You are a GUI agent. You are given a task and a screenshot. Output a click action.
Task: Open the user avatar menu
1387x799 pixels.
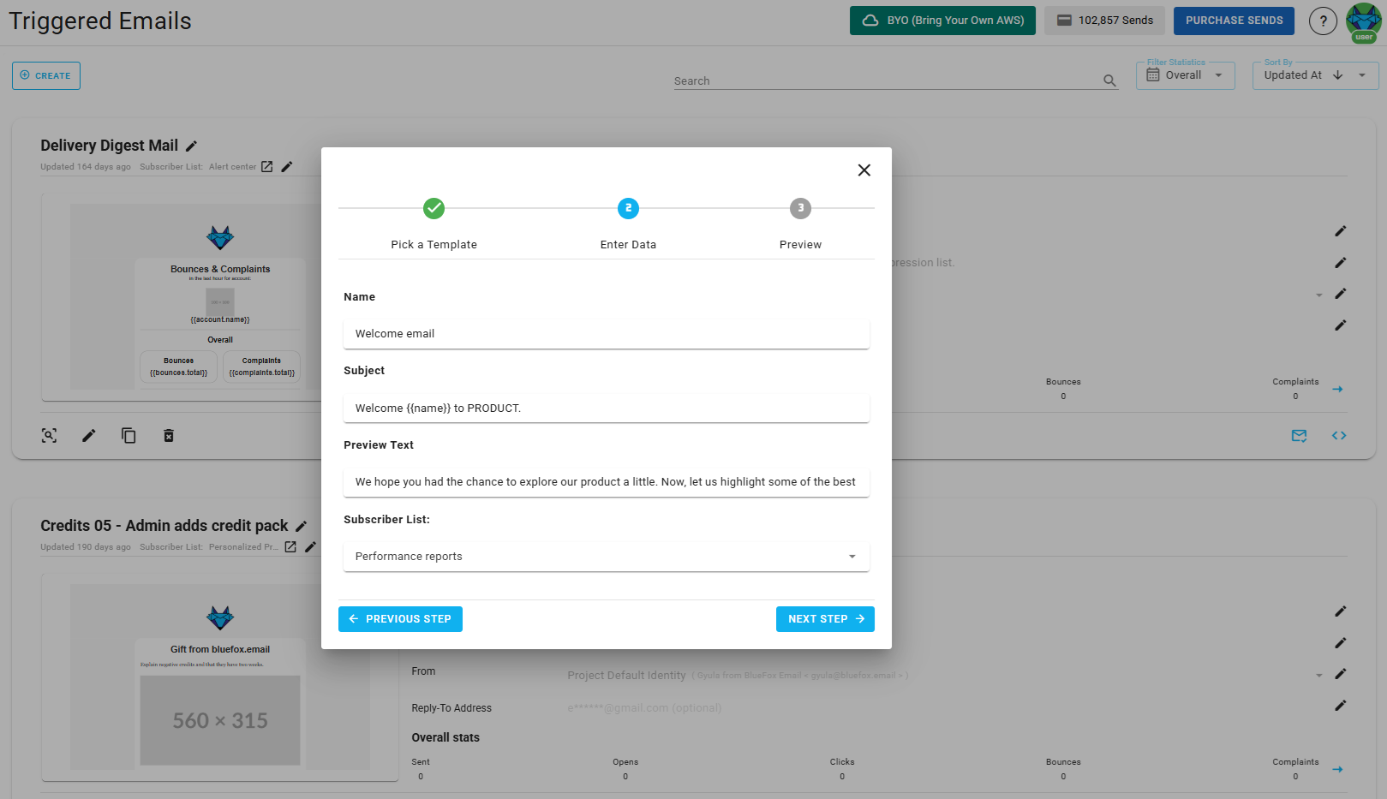point(1364,21)
